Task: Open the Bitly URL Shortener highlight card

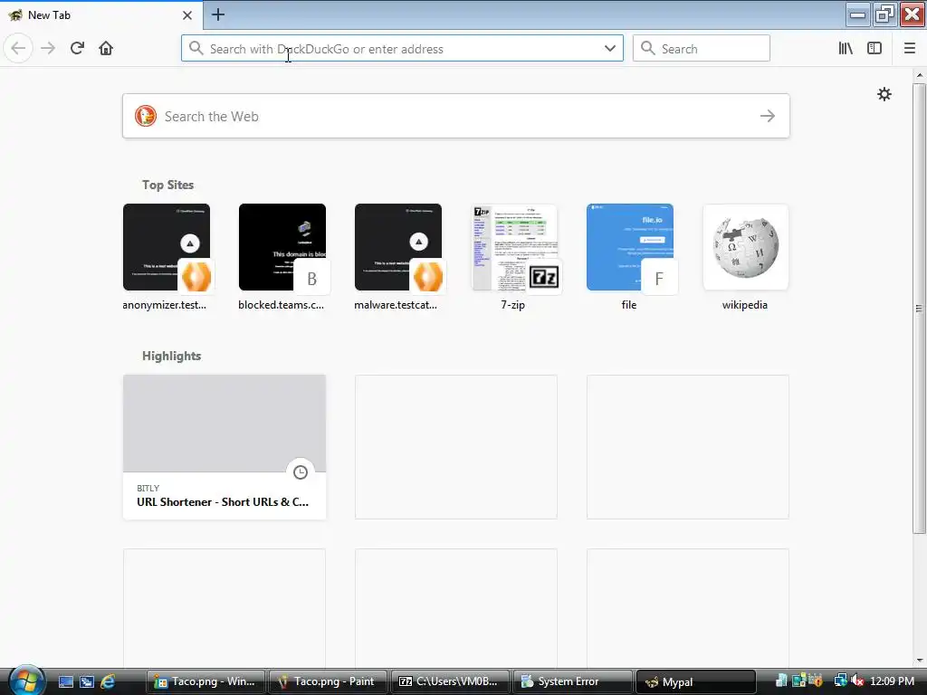Action: tap(225, 447)
